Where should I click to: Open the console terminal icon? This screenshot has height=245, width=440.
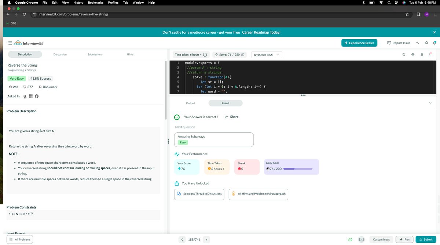pyautogui.click(x=361, y=240)
